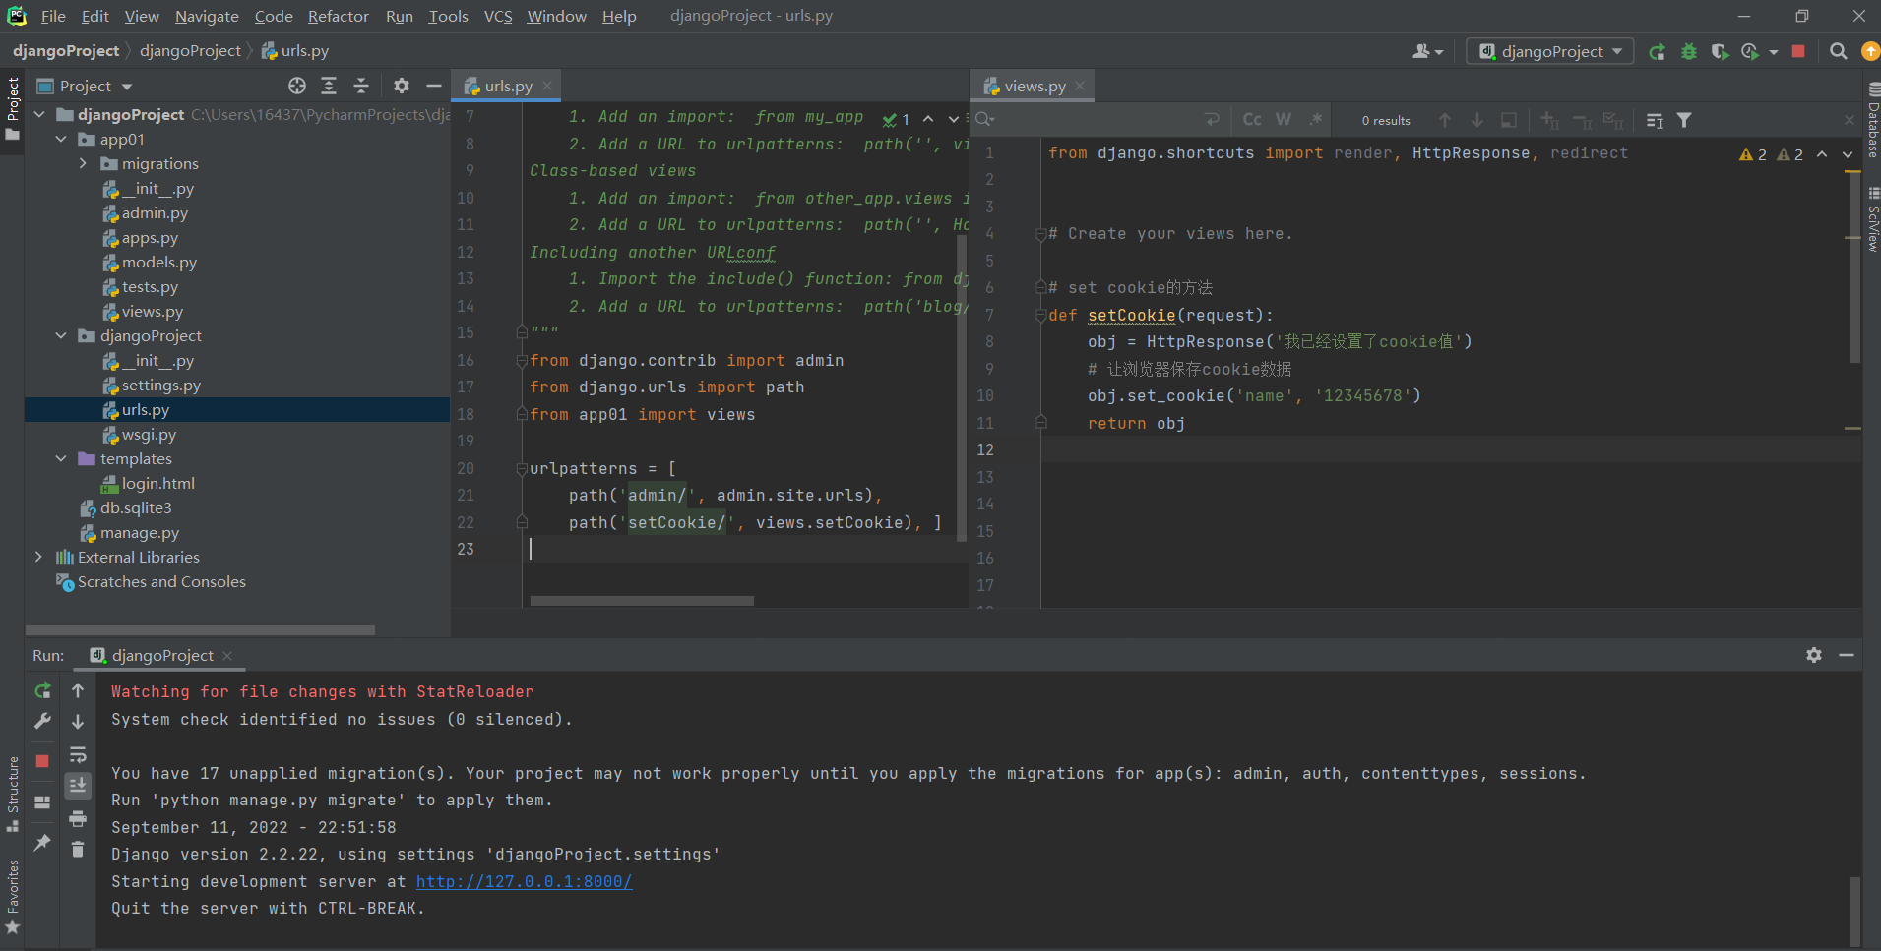The height and width of the screenshot is (951, 1881).
Task: Click the locate-file crosshair icon in Project panel
Action: (296, 86)
